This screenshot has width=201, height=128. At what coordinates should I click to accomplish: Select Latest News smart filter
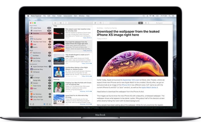(x=40, y=28)
